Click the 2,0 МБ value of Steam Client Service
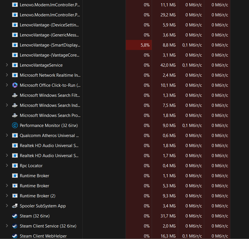 (169, 226)
